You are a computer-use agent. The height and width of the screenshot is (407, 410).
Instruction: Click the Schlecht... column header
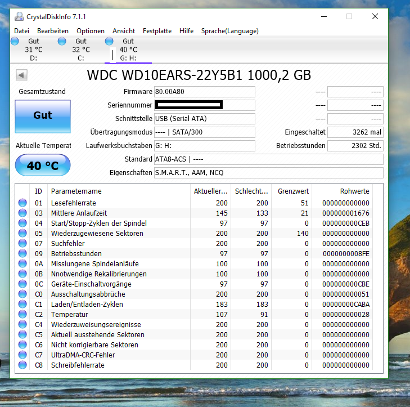point(251,191)
